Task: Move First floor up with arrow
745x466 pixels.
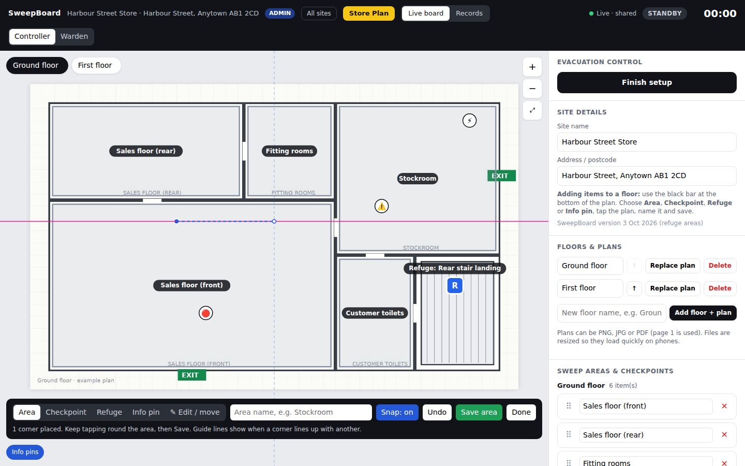Action: click(x=634, y=288)
